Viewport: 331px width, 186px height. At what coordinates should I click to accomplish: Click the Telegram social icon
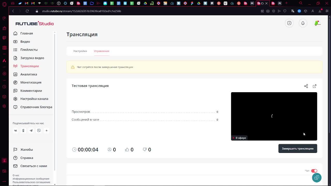(x=31, y=131)
